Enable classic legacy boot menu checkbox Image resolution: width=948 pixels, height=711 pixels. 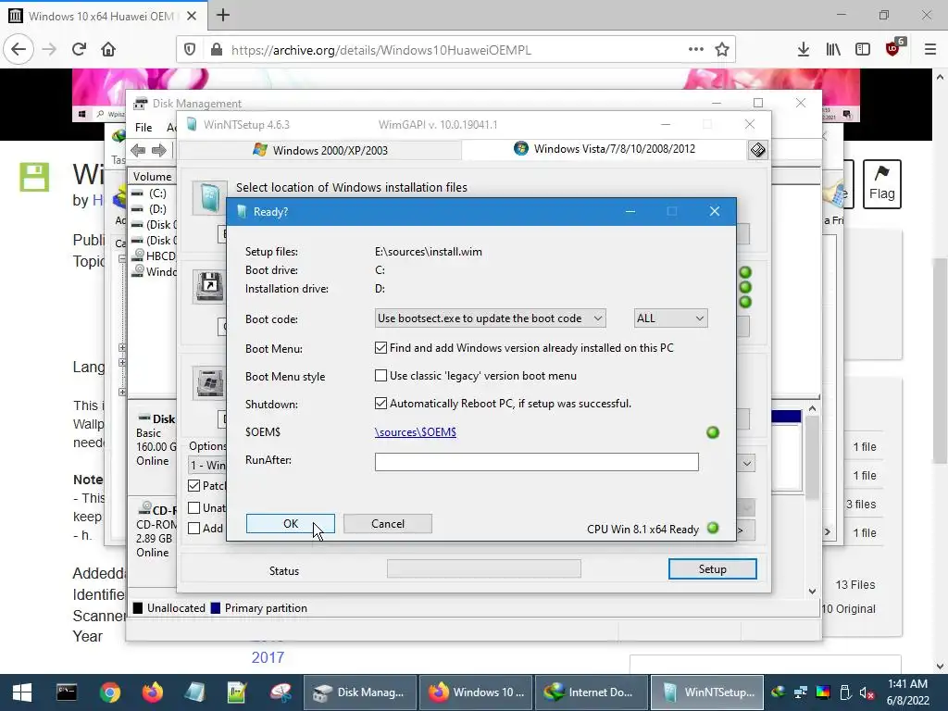[x=380, y=376]
